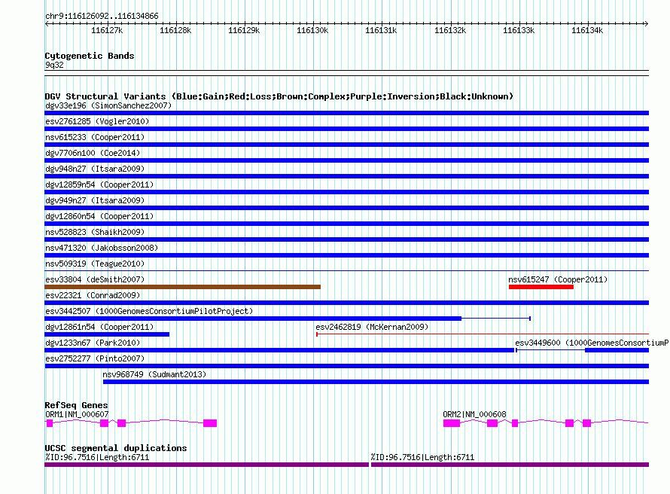Click nsv509319 (Teague2010) label
670x494 pixels.
pyautogui.click(x=95, y=264)
